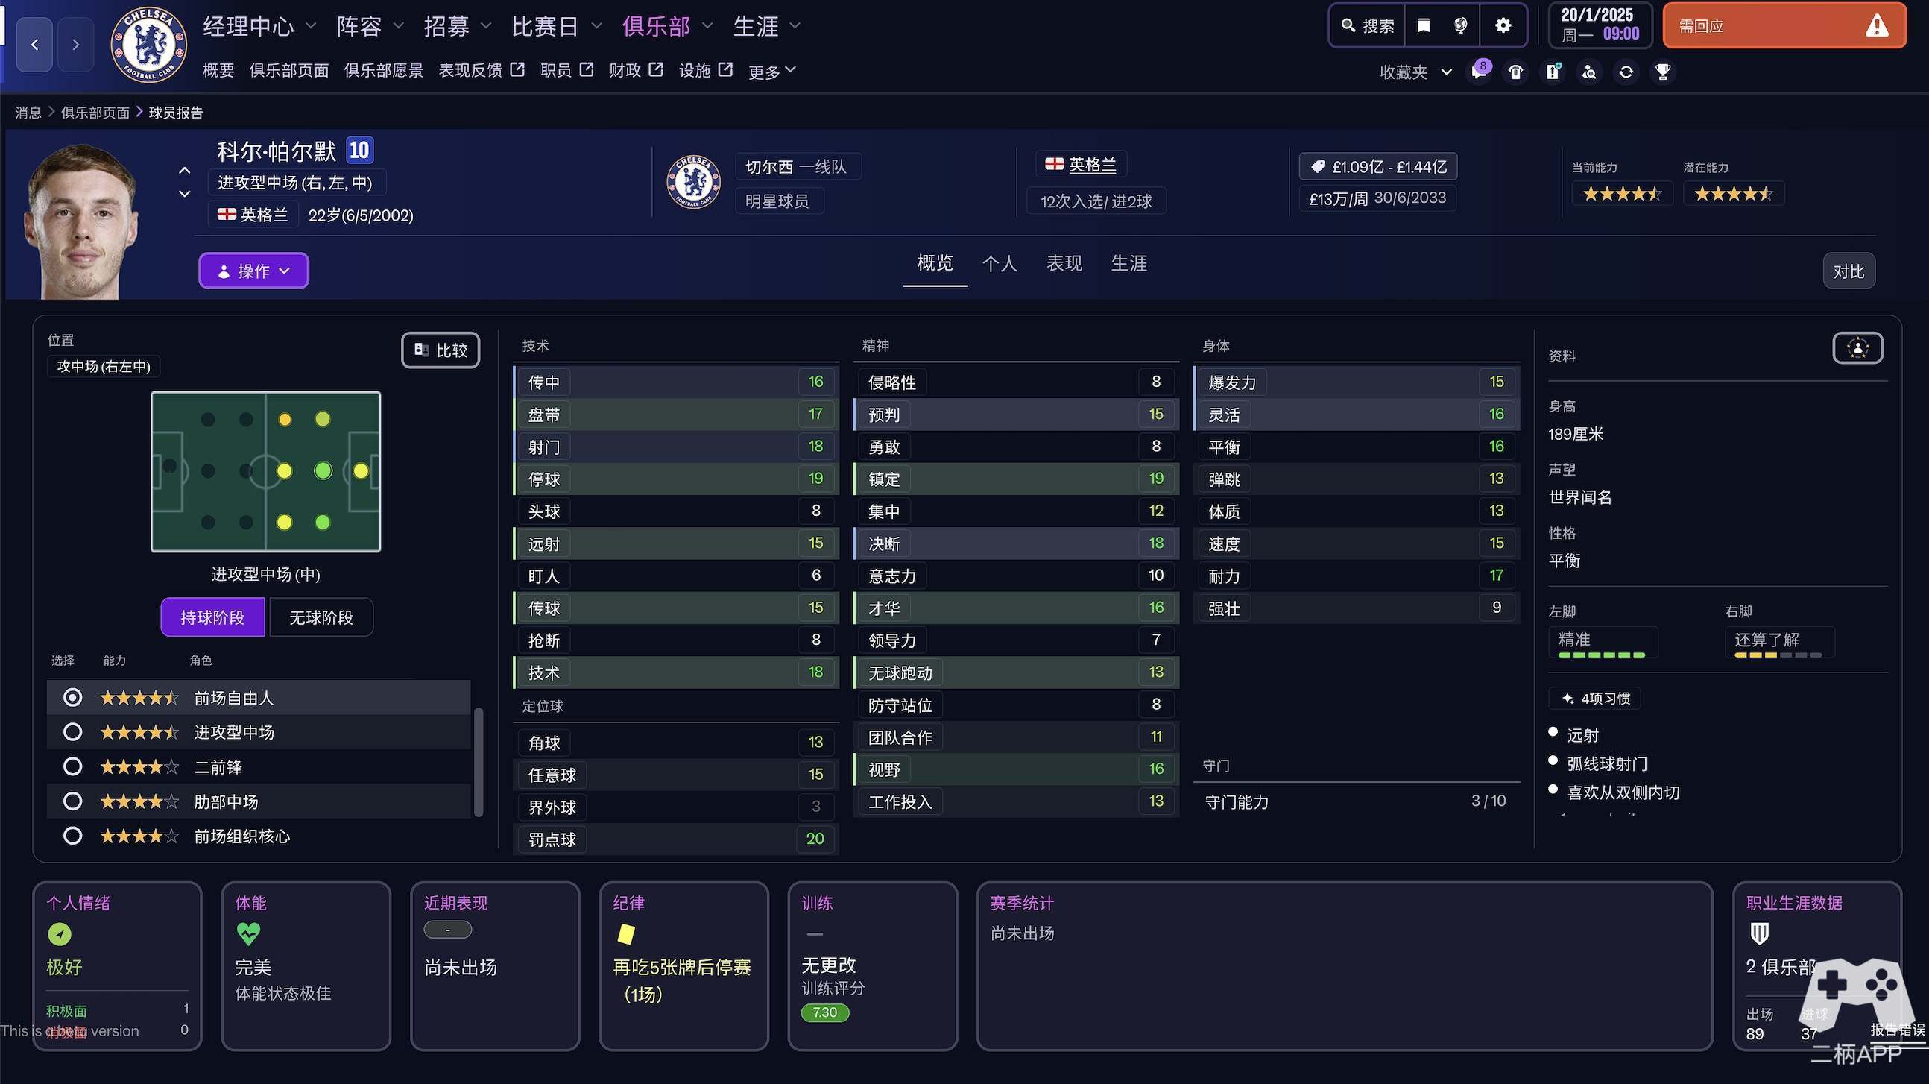Switch to the 表现 tab
The image size is (1929, 1084).
click(x=1064, y=264)
